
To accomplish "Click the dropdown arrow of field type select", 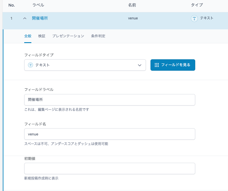I will pyautogui.click(x=140, y=65).
